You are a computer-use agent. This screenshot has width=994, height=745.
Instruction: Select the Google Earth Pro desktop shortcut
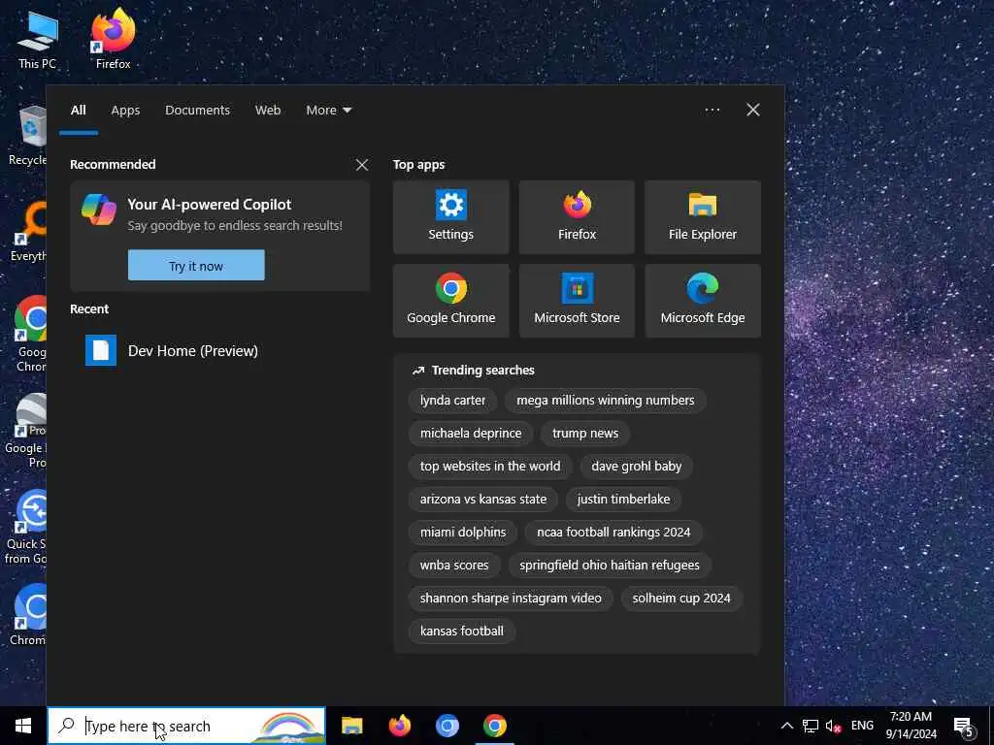tap(28, 431)
